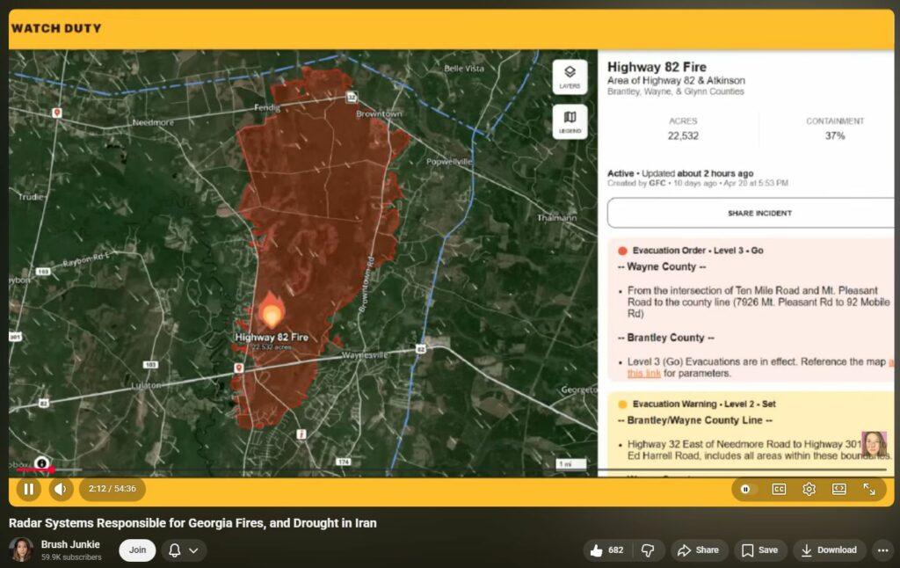900x568 pixels.
Task: Save the video to a playlist
Action: click(x=760, y=550)
